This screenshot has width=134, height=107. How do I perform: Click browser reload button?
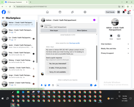(x=10, y=7)
